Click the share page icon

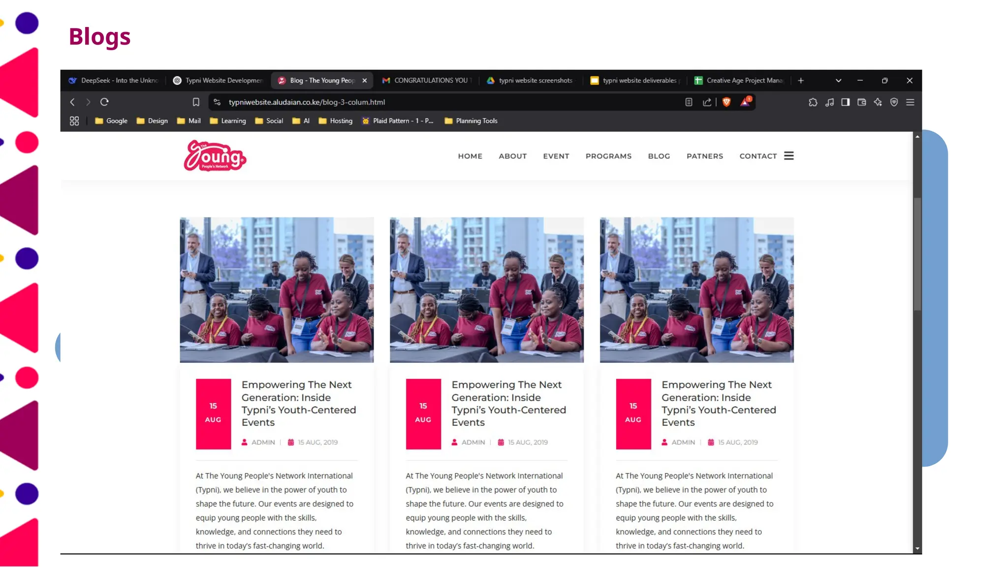[707, 102]
